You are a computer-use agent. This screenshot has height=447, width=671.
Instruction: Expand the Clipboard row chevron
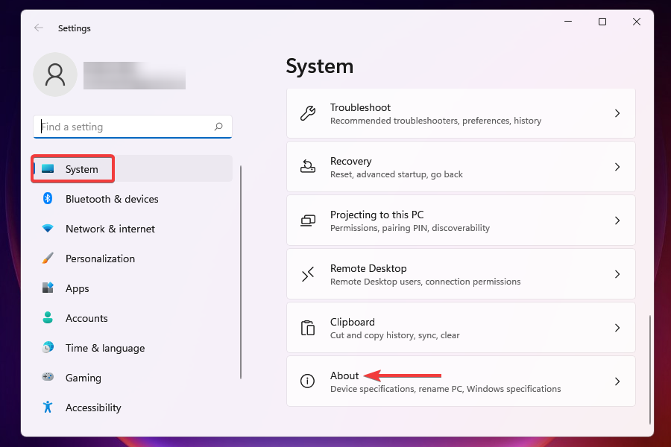pos(617,328)
